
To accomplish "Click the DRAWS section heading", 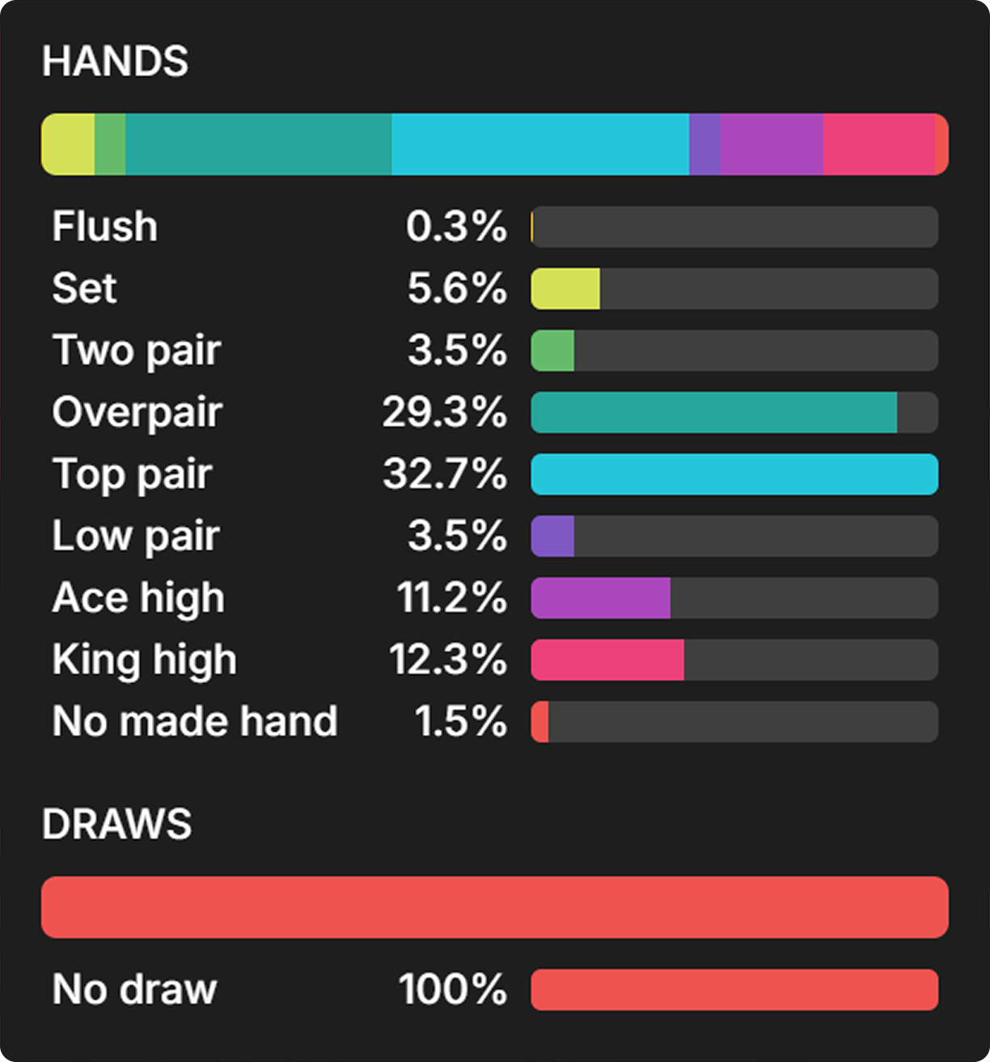I will click(x=116, y=824).
